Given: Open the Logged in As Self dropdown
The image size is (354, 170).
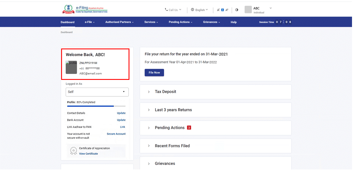Looking at the screenshot, I should click(x=97, y=92).
